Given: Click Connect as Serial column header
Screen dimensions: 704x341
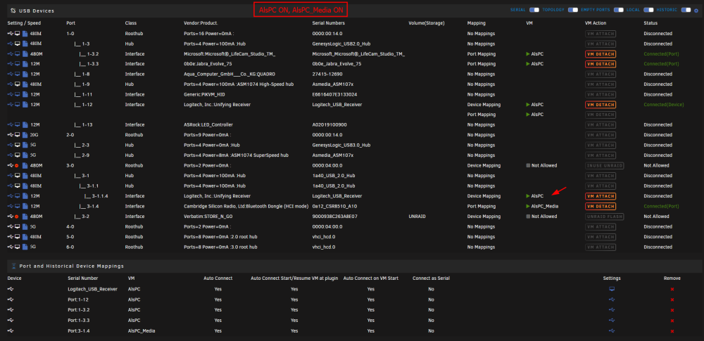Looking at the screenshot, I should (431, 278).
